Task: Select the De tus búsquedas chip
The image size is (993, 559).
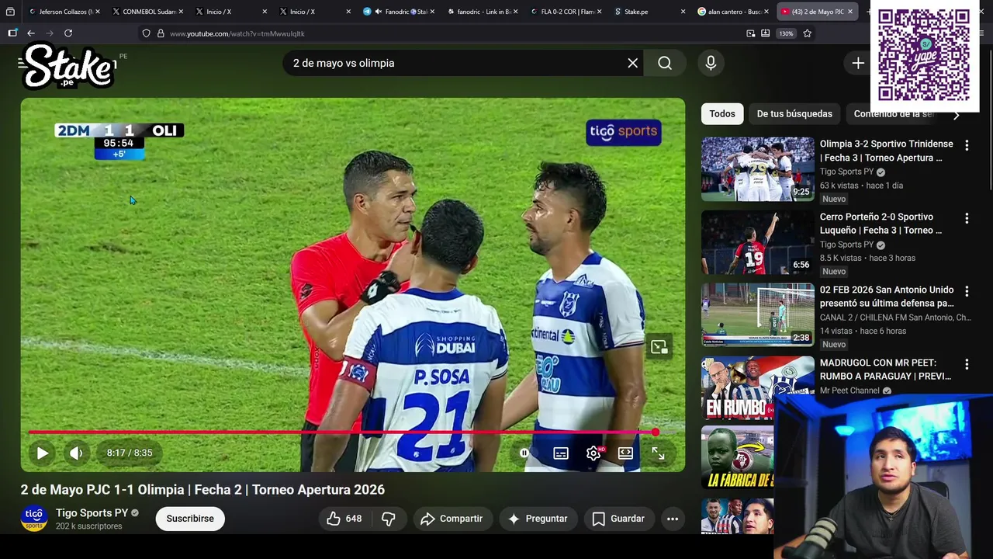Action: 794,113
